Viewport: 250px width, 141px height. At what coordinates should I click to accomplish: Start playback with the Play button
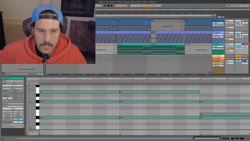coord(105,5)
